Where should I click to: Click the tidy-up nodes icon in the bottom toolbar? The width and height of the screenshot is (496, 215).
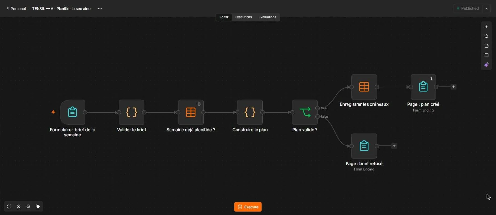38,206
